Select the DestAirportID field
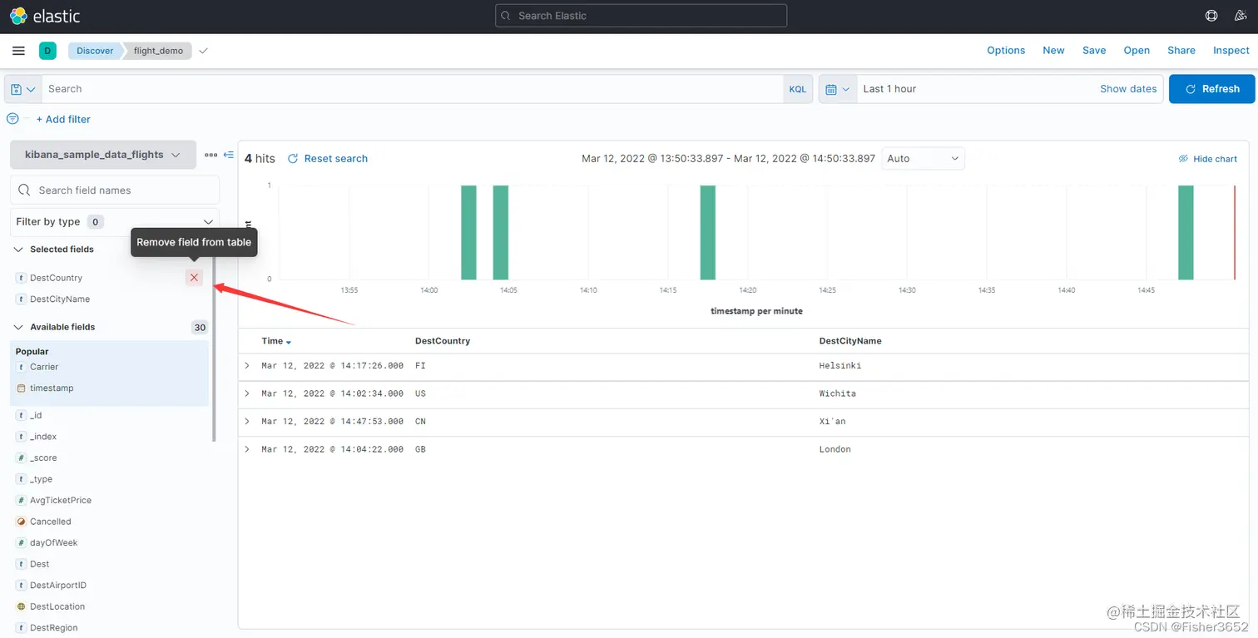1258x638 pixels. (x=58, y=586)
